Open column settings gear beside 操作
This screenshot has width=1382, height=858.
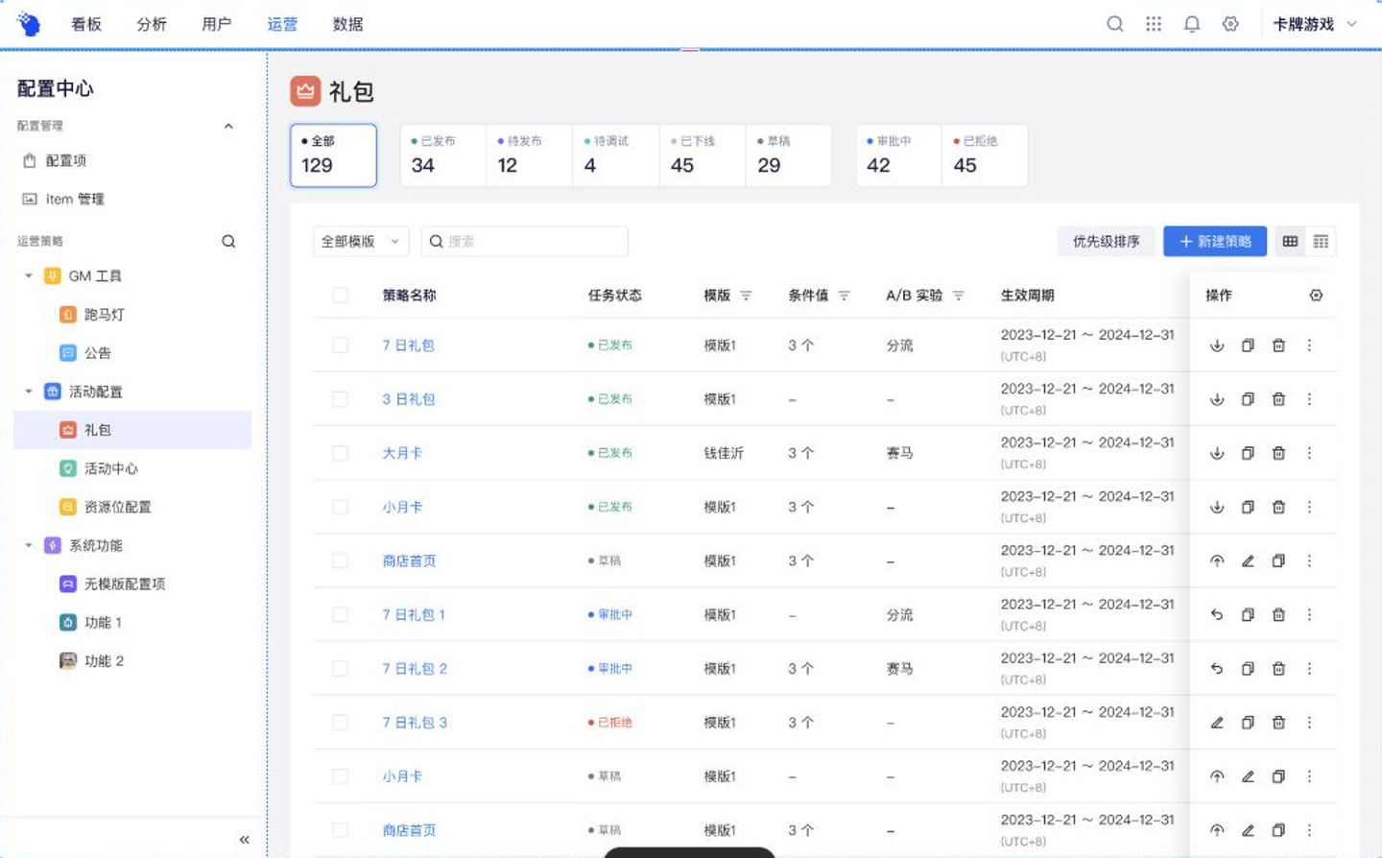(1316, 296)
